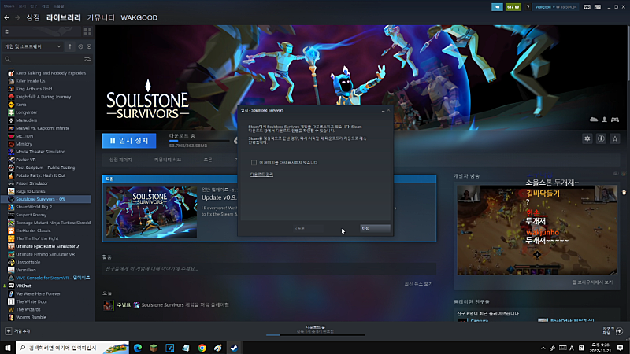Toggle the sort-direction up arrow button
The width and height of the screenshot is (630, 354).
pyautogui.click(x=70, y=46)
